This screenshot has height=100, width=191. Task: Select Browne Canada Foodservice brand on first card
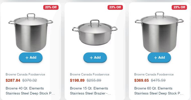[x=25, y=74]
